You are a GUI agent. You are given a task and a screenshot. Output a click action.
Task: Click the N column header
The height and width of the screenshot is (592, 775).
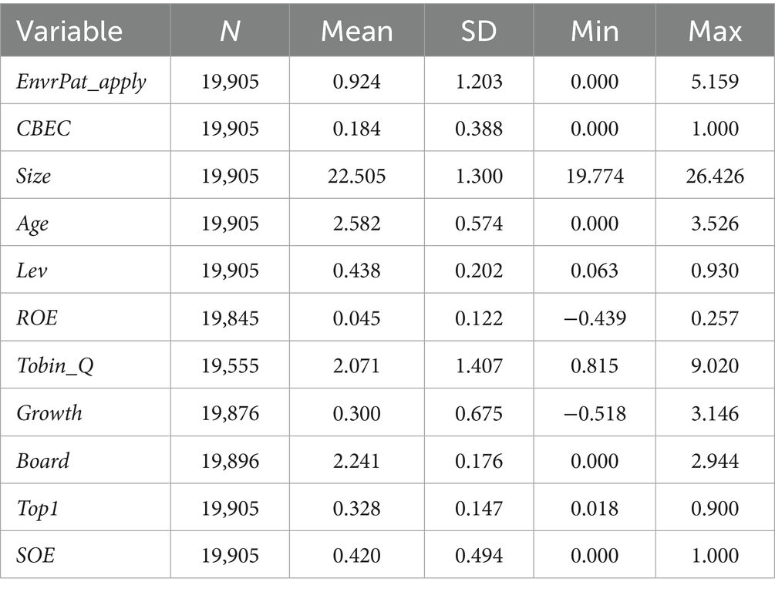230,30
